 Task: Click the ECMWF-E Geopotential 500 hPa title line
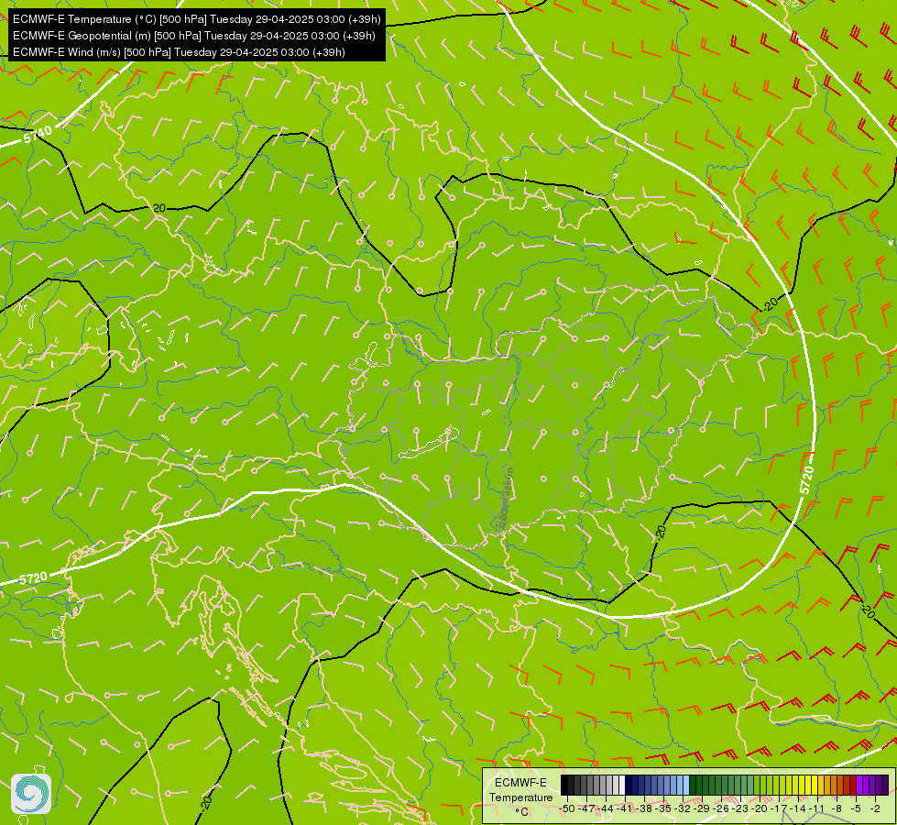click(194, 36)
